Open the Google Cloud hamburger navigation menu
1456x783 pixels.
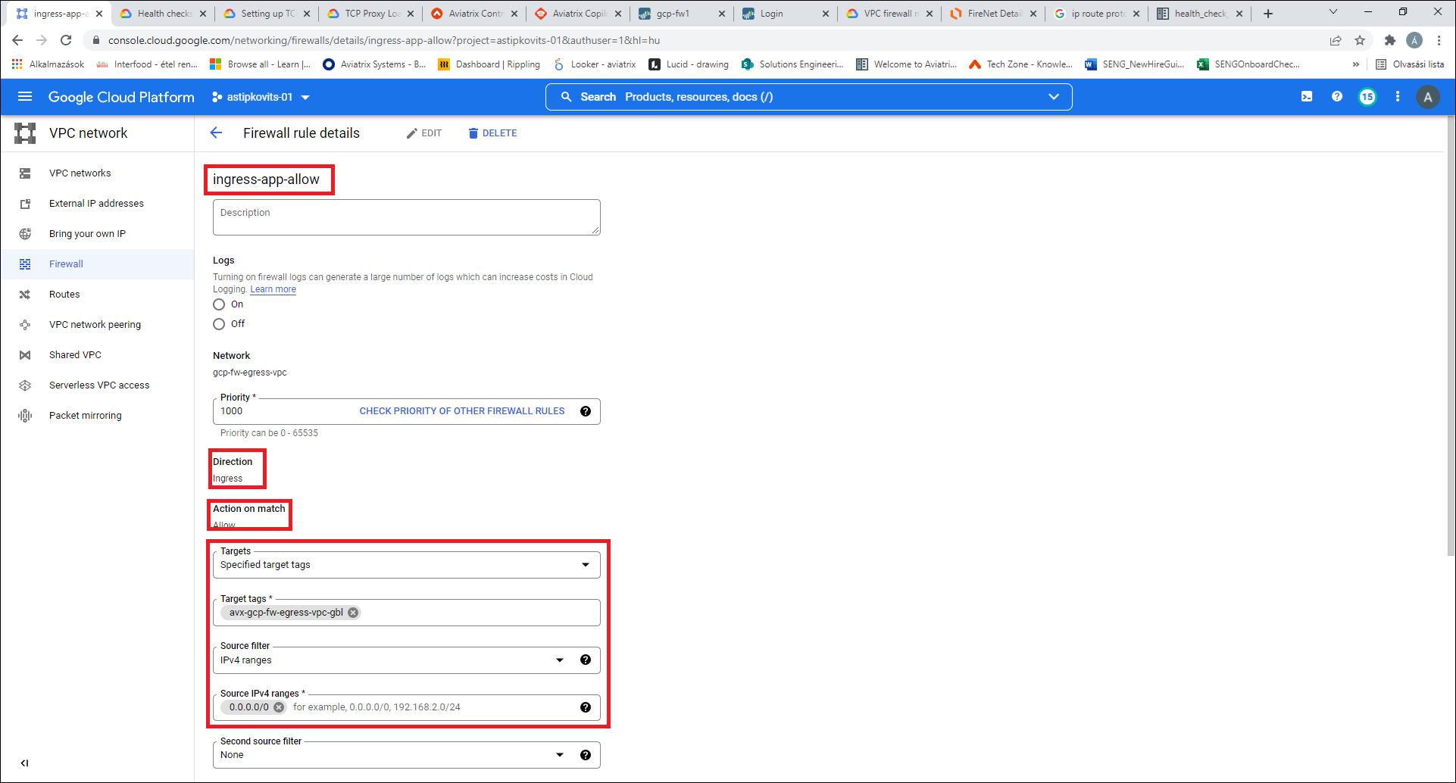point(25,97)
